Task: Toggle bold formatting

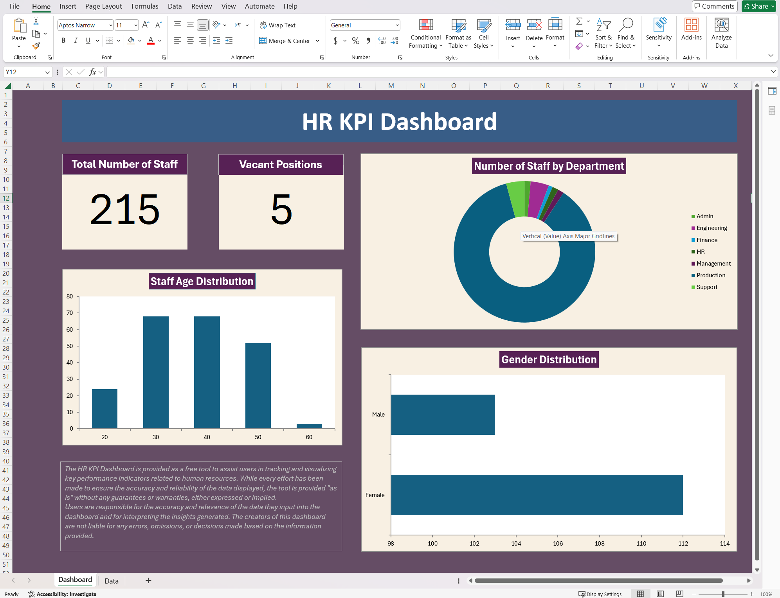Action: click(63, 40)
